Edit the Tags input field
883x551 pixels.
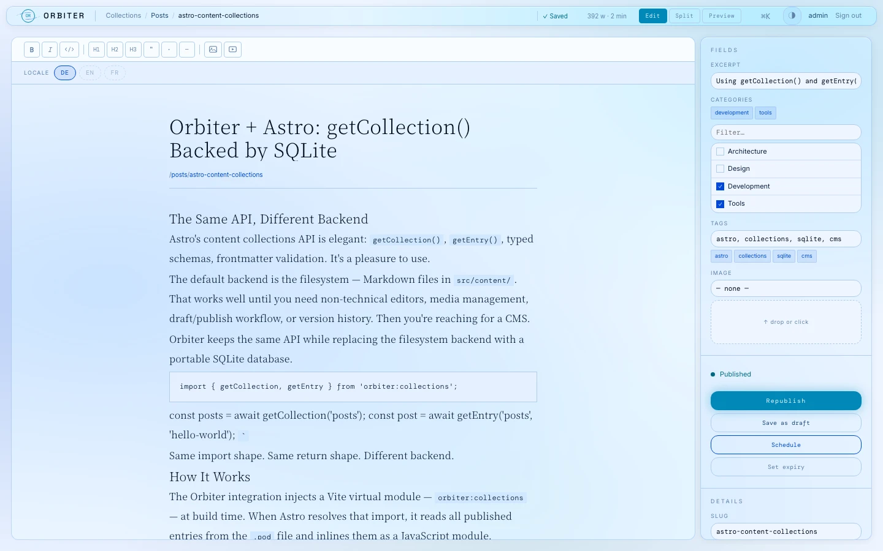point(786,239)
